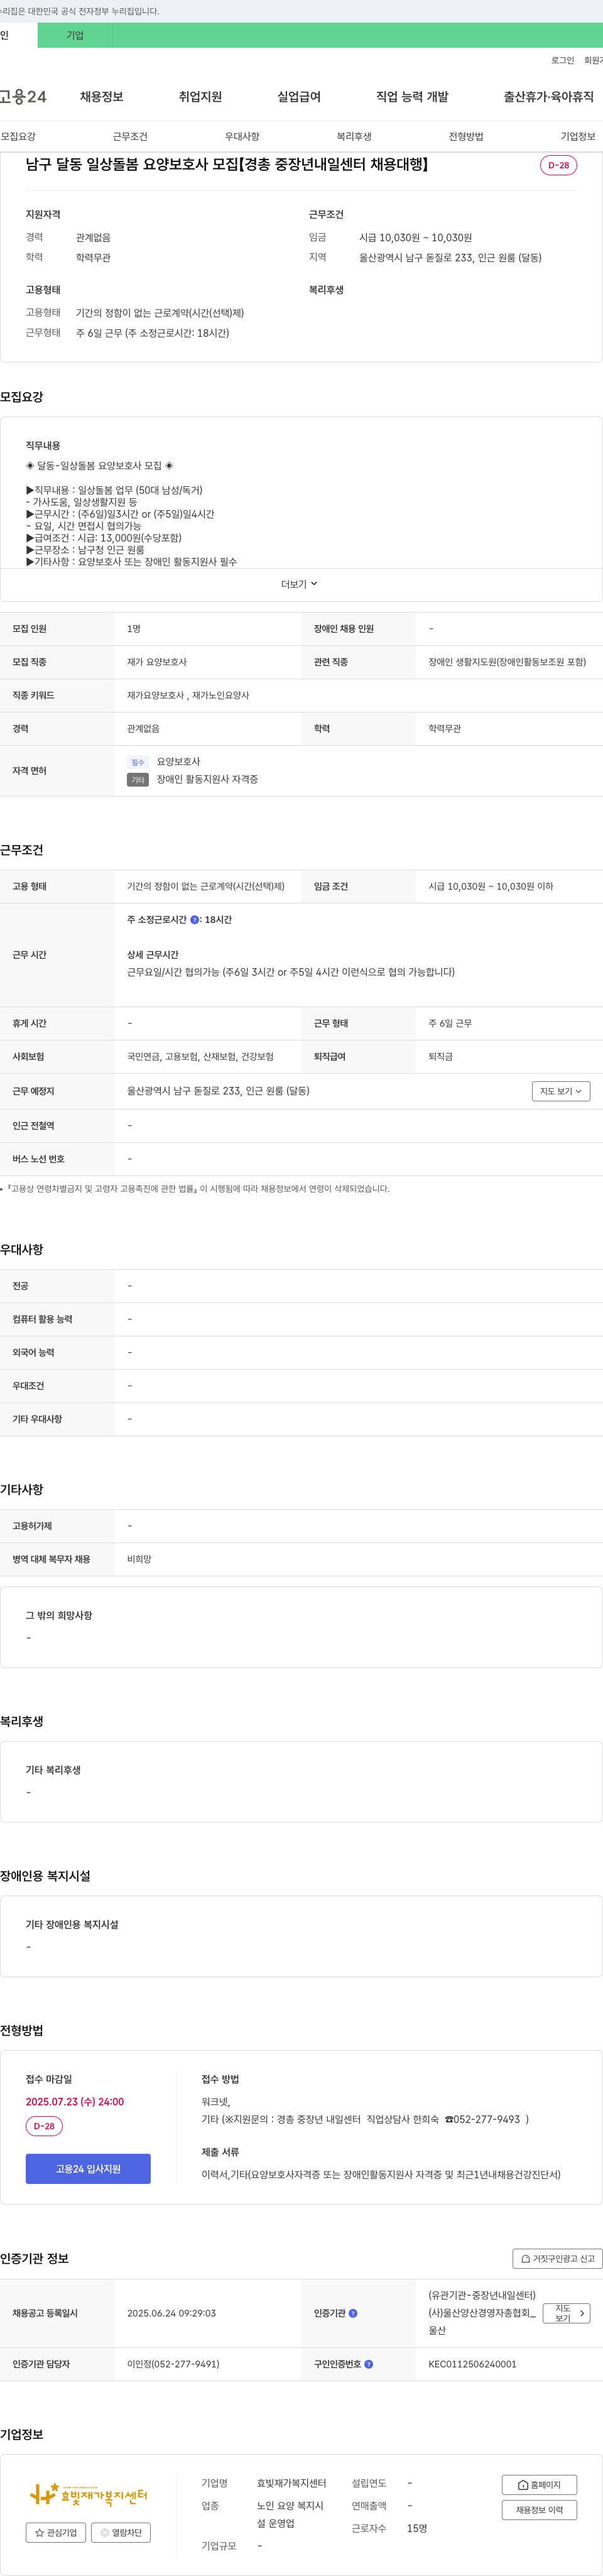Open the 채용정보 이력 button
Viewport: 603px width, 2576px height.
[x=539, y=2509]
